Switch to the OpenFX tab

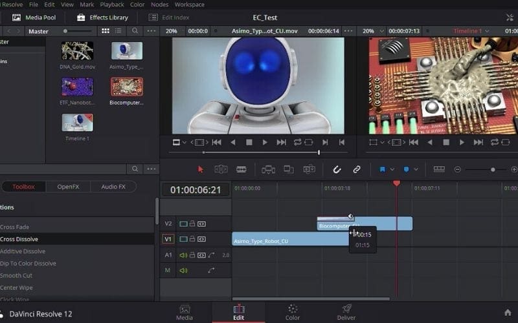68,187
